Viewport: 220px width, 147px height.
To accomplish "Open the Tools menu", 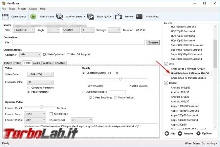I will pyautogui.click(x=12, y=9).
